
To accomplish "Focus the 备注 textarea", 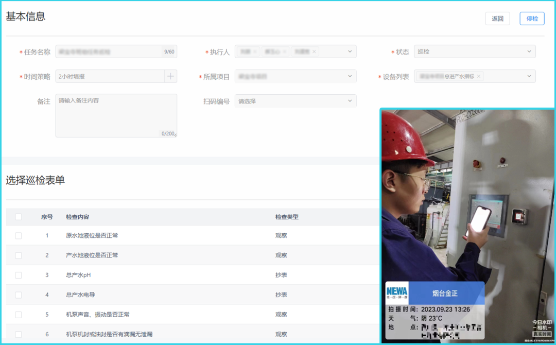I will [x=116, y=115].
